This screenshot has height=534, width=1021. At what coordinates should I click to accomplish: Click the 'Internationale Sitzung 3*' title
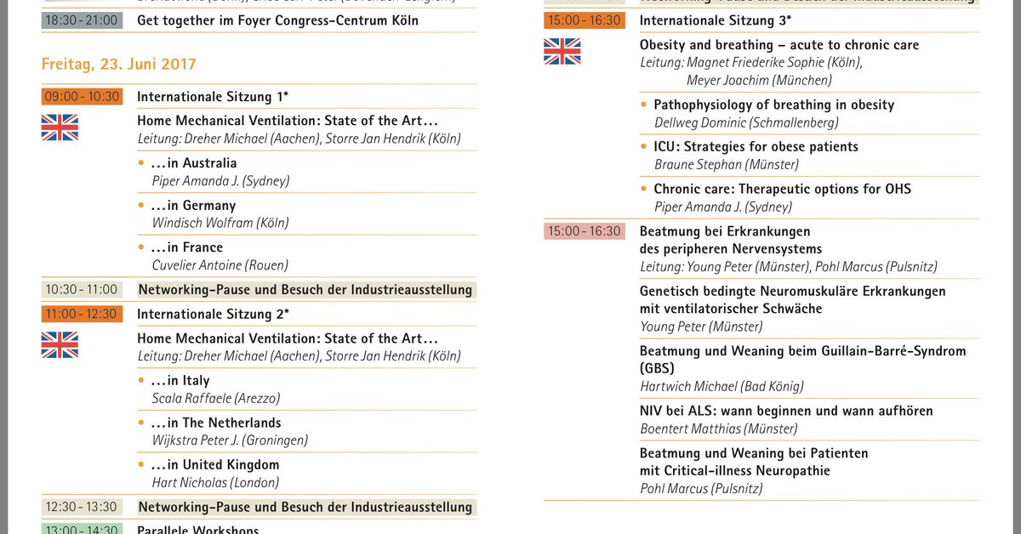(x=716, y=20)
